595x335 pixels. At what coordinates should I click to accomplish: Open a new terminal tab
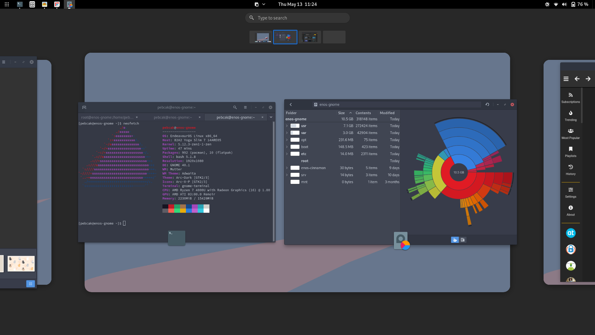(84, 107)
